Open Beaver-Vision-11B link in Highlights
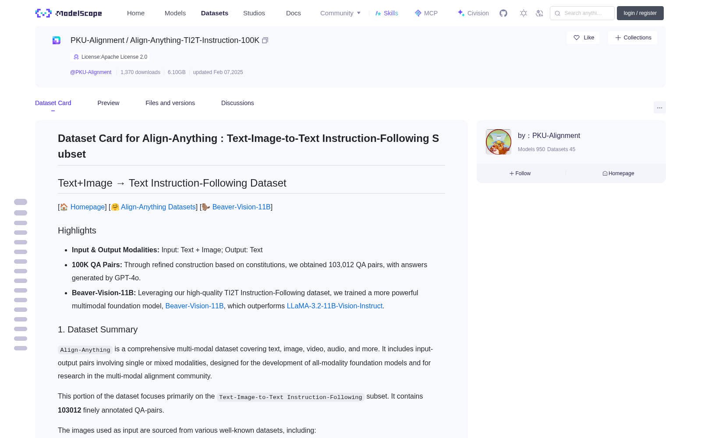This screenshot has height=438, width=701. (x=195, y=306)
